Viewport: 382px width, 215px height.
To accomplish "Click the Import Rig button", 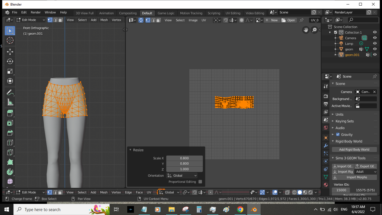I will 343,172.
